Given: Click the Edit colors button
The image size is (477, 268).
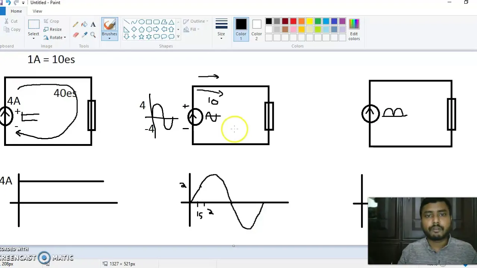Looking at the screenshot, I should click(x=354, y=29).
